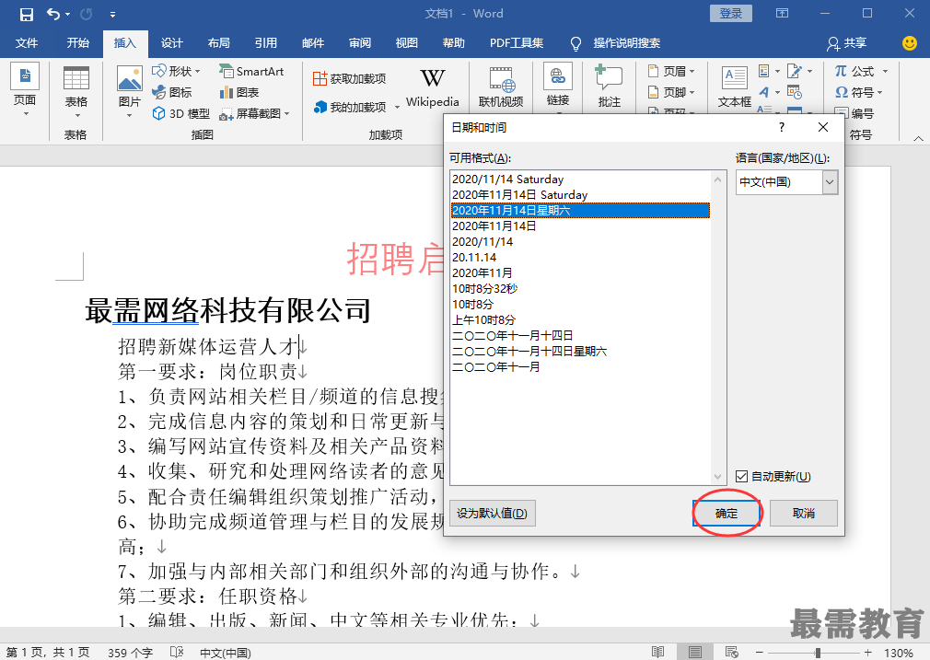The image size is (930, 660).
Task: Open the 语言 中文(中国) combo box
Action: click(787, 182)
